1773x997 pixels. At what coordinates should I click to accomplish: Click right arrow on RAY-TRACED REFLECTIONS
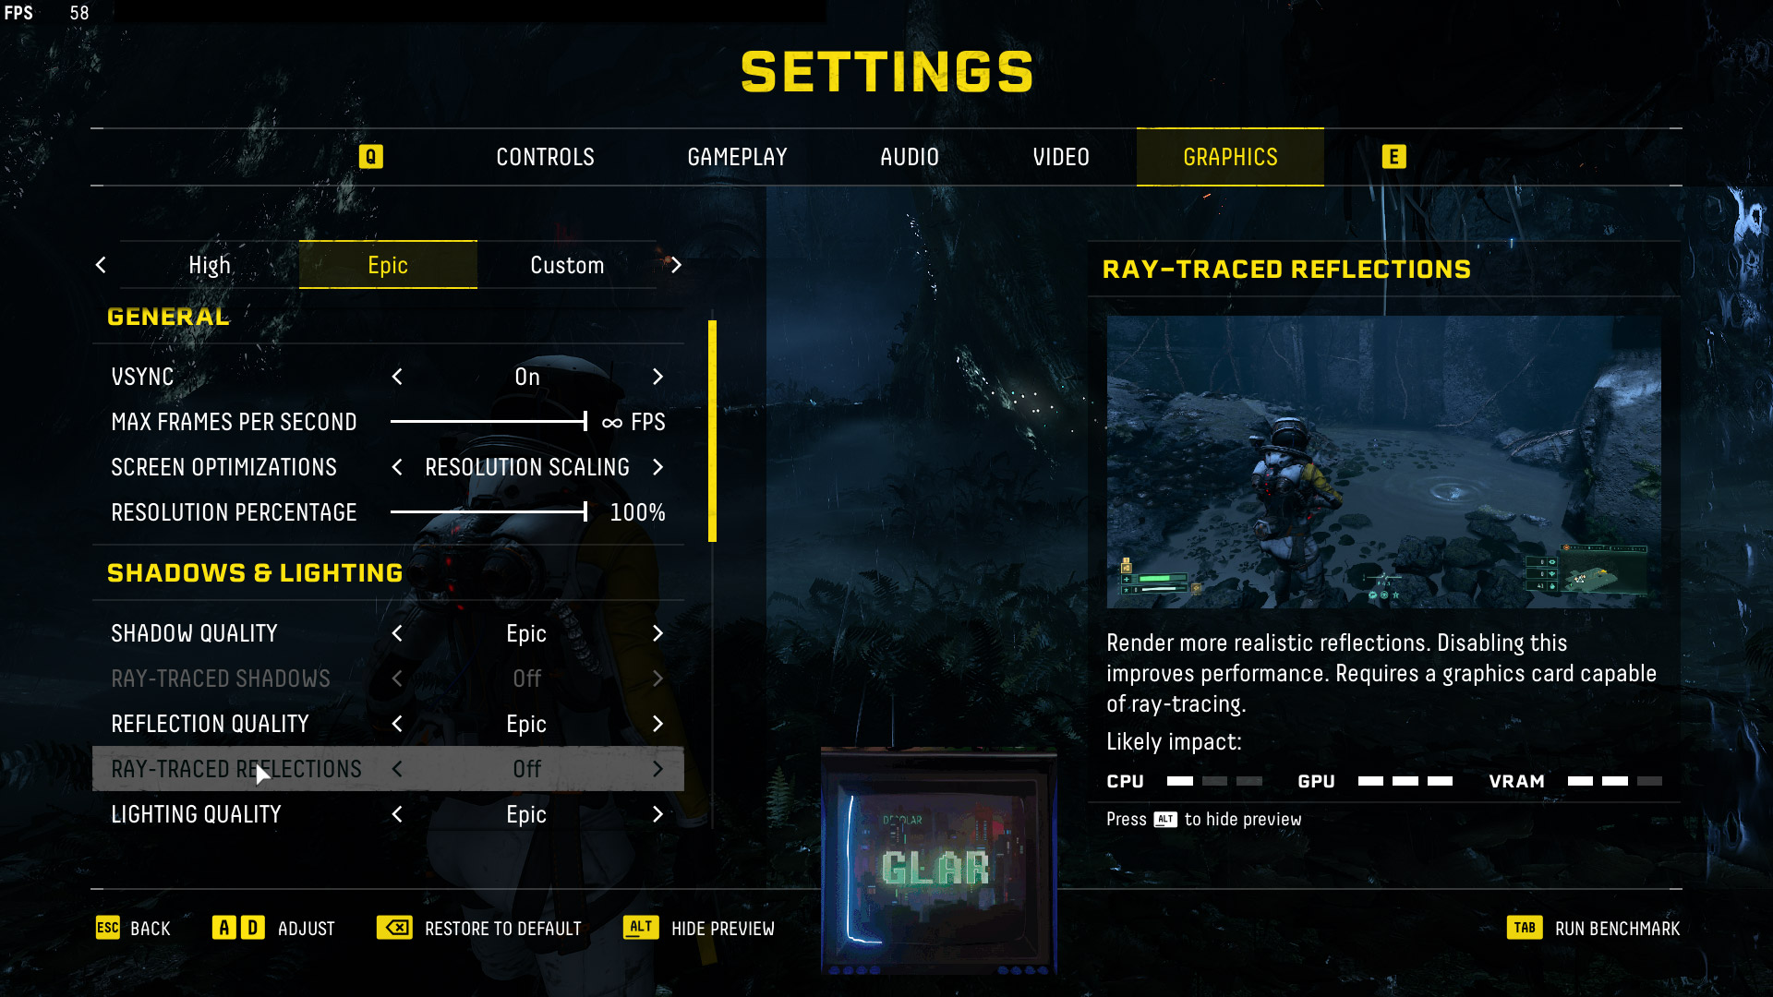tap(657, 768)
